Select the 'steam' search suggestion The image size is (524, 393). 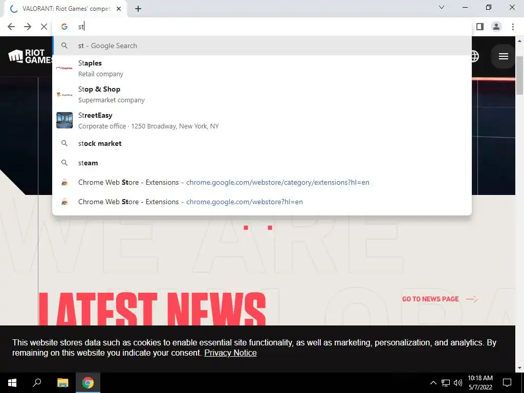262,163
